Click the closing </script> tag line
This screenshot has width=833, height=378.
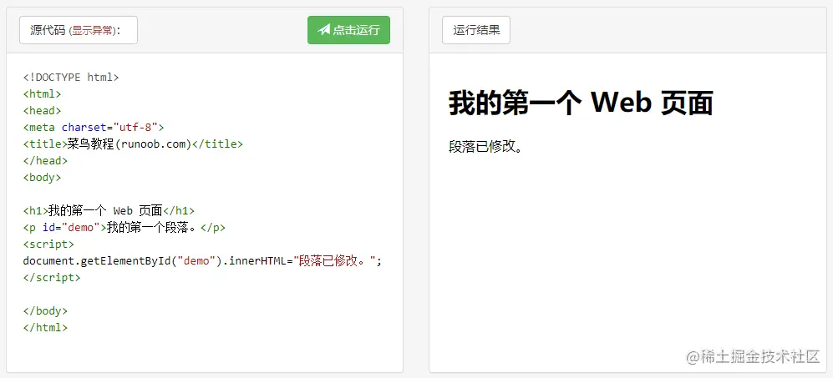click(52, 278)
